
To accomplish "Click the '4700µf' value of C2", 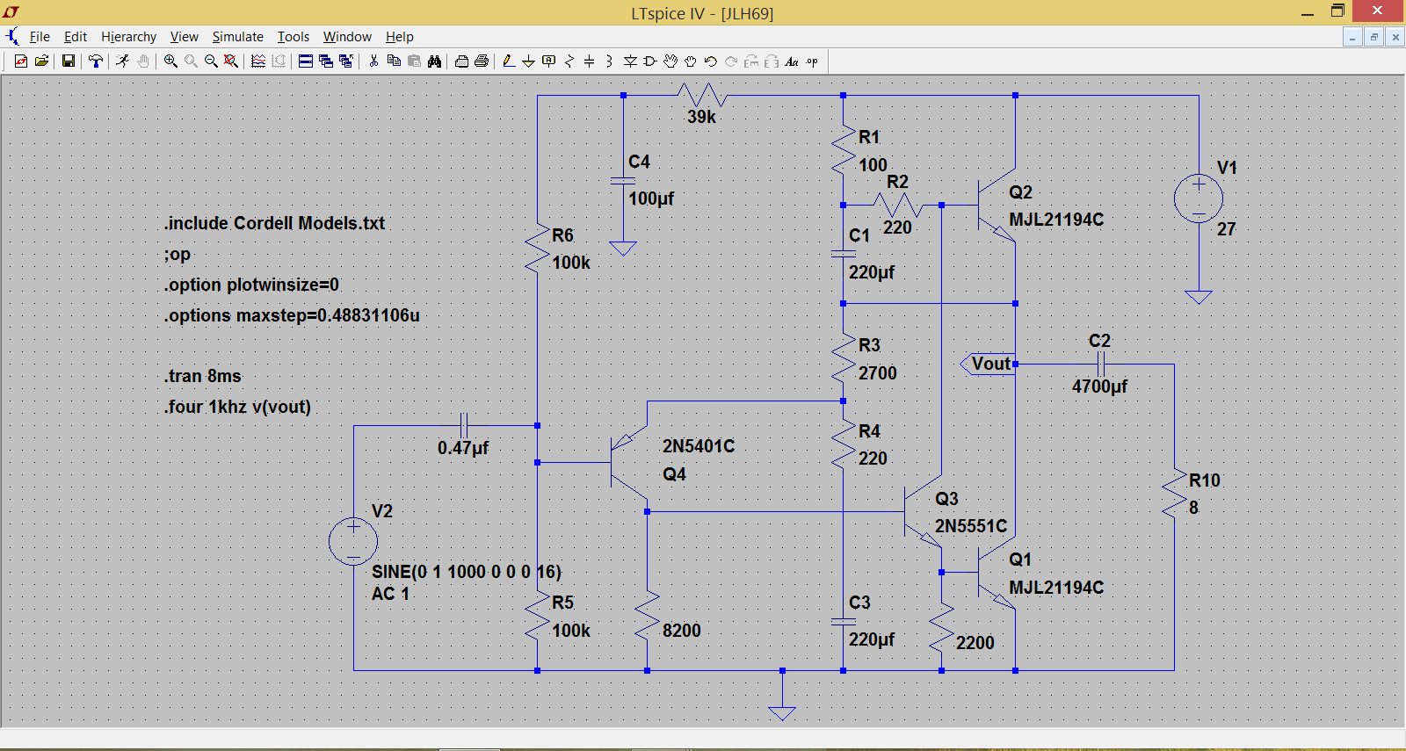I will [1099, 386].
